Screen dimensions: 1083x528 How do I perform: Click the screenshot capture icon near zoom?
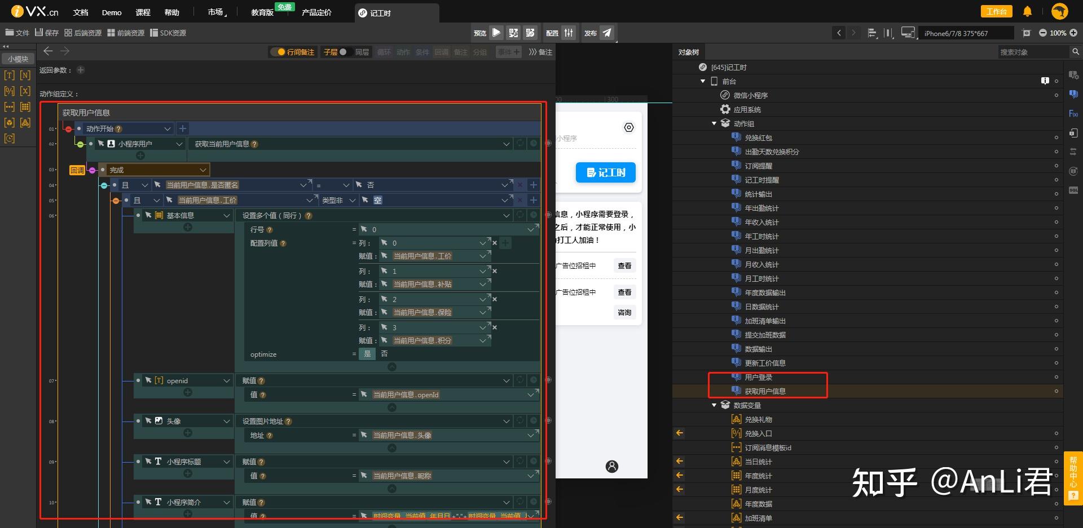pyautogui.click(x=1027, y=33)
